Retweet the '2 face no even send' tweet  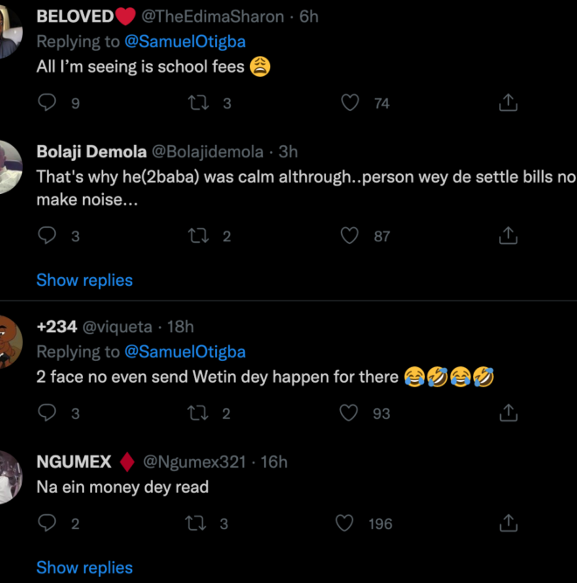199,413
